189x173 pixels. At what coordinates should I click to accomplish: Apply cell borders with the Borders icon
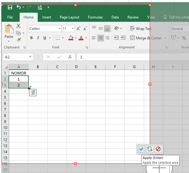tap(58, 38)
